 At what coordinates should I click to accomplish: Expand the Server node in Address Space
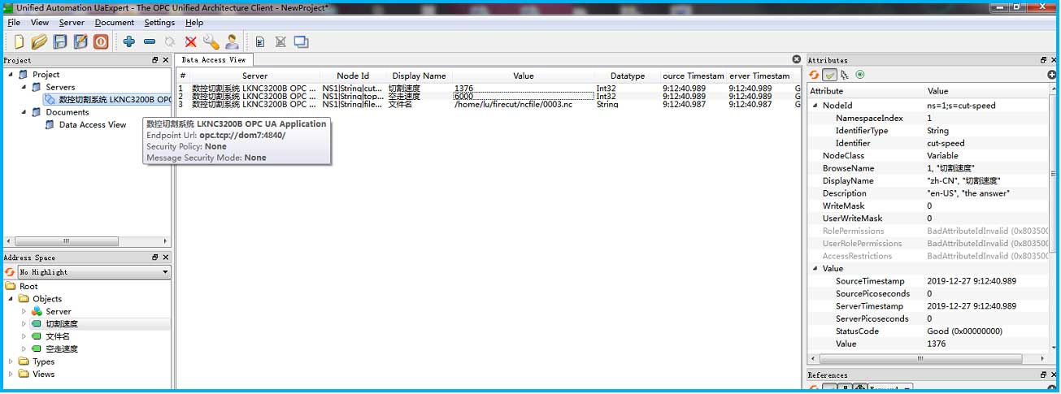coord(24,312)
